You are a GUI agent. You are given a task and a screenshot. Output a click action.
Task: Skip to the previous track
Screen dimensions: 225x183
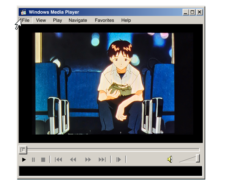pos(58,160)
